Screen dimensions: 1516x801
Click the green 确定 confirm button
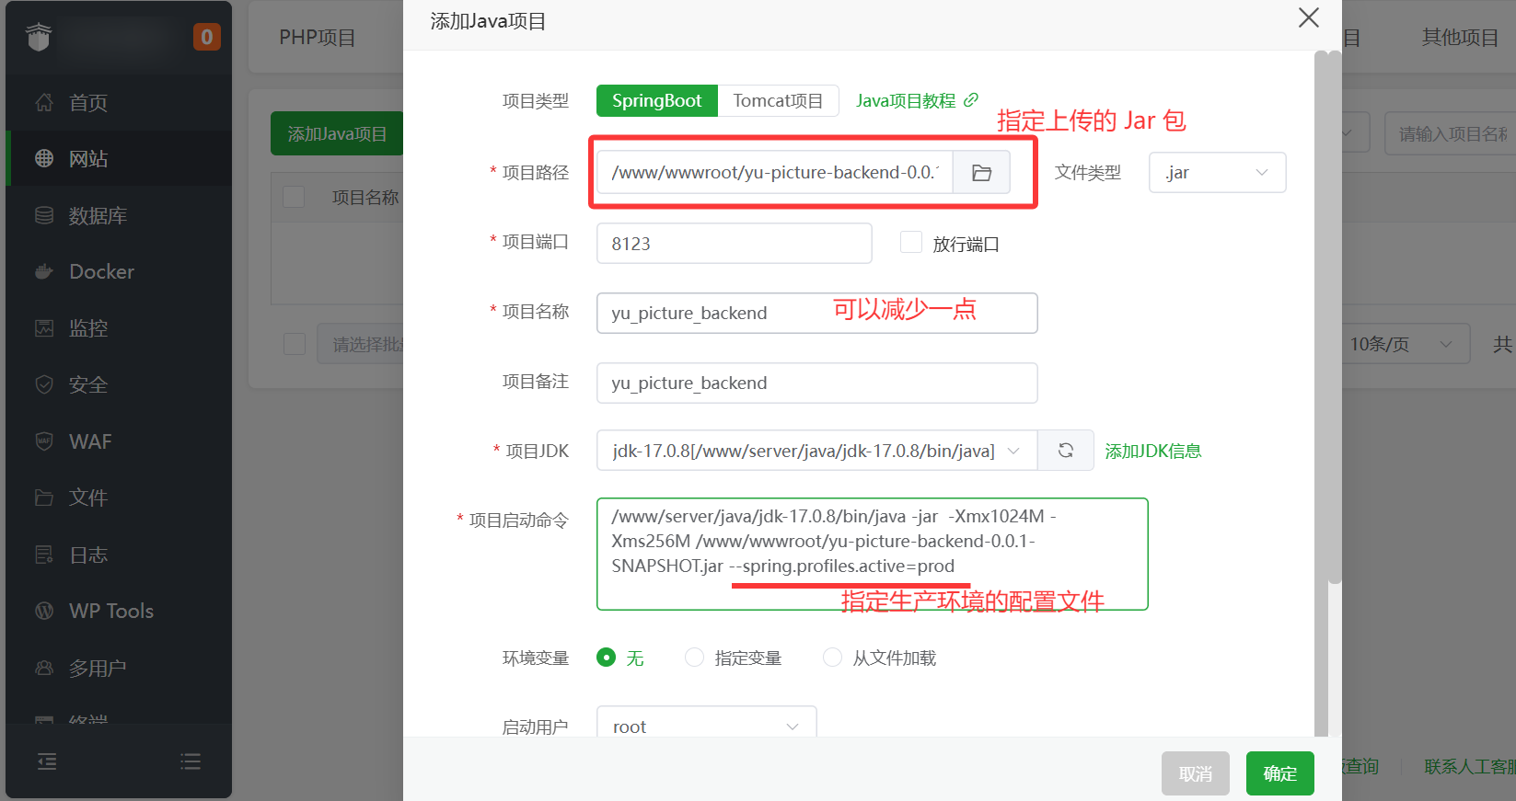pyautogui.click(x=1279, y=773)
